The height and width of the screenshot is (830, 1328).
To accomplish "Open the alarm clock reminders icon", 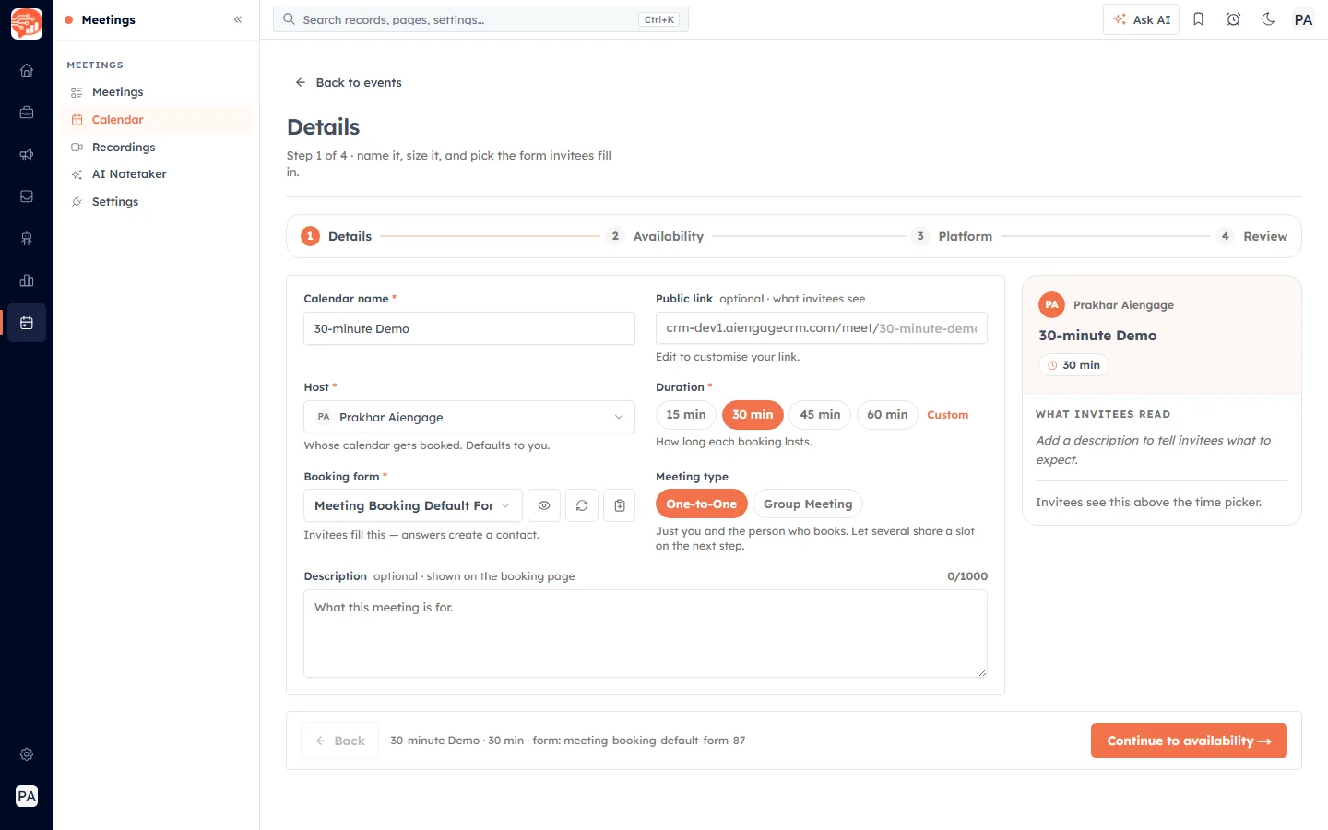I will 1233,19.
